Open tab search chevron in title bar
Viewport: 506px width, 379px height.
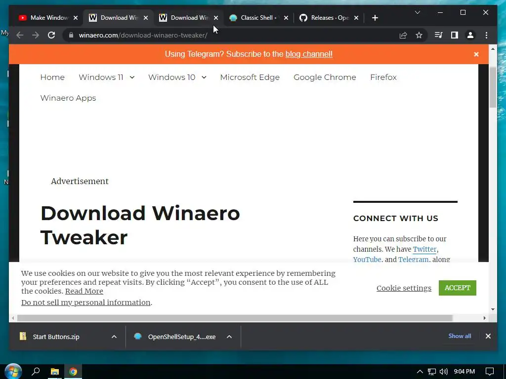417,12
